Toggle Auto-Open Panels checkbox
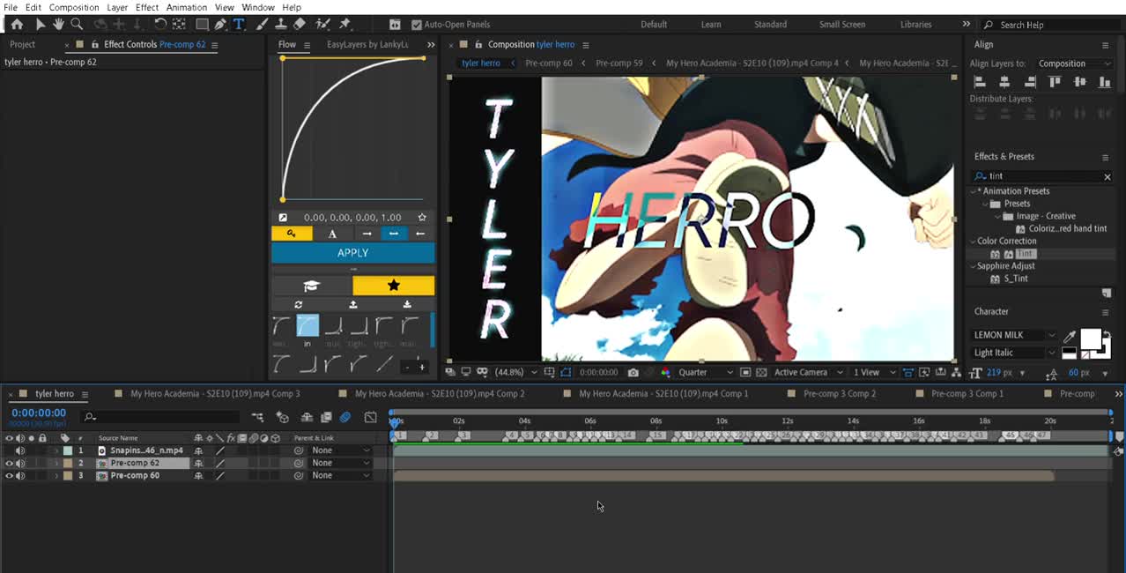 point(417,25)
